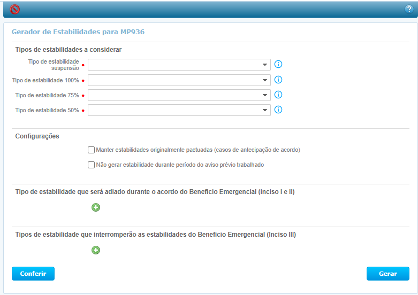Open help with the question mark icon

(x=409, y=9)
